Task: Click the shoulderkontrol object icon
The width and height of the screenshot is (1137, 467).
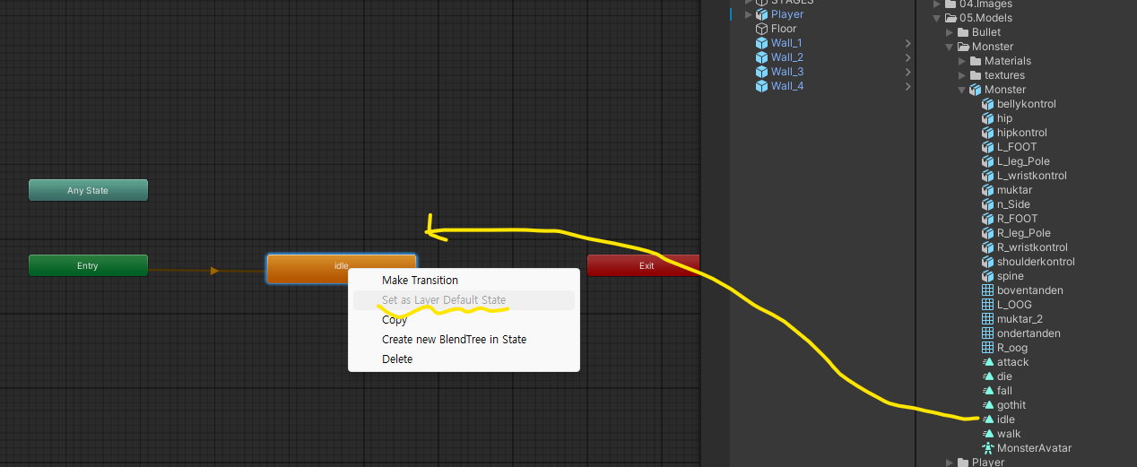Action: click(988, 262)
